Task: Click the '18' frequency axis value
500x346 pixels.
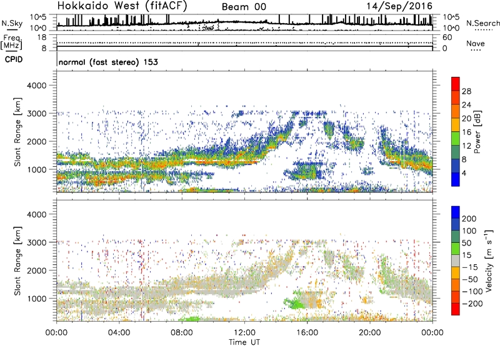Action: 42,37
